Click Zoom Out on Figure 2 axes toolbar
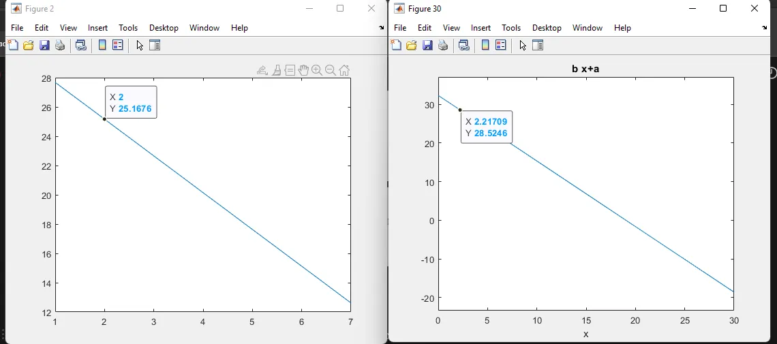 click(x=331, y=70)
